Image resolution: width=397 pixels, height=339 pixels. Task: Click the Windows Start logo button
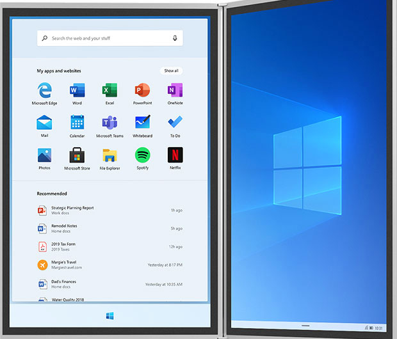(110, 316)
